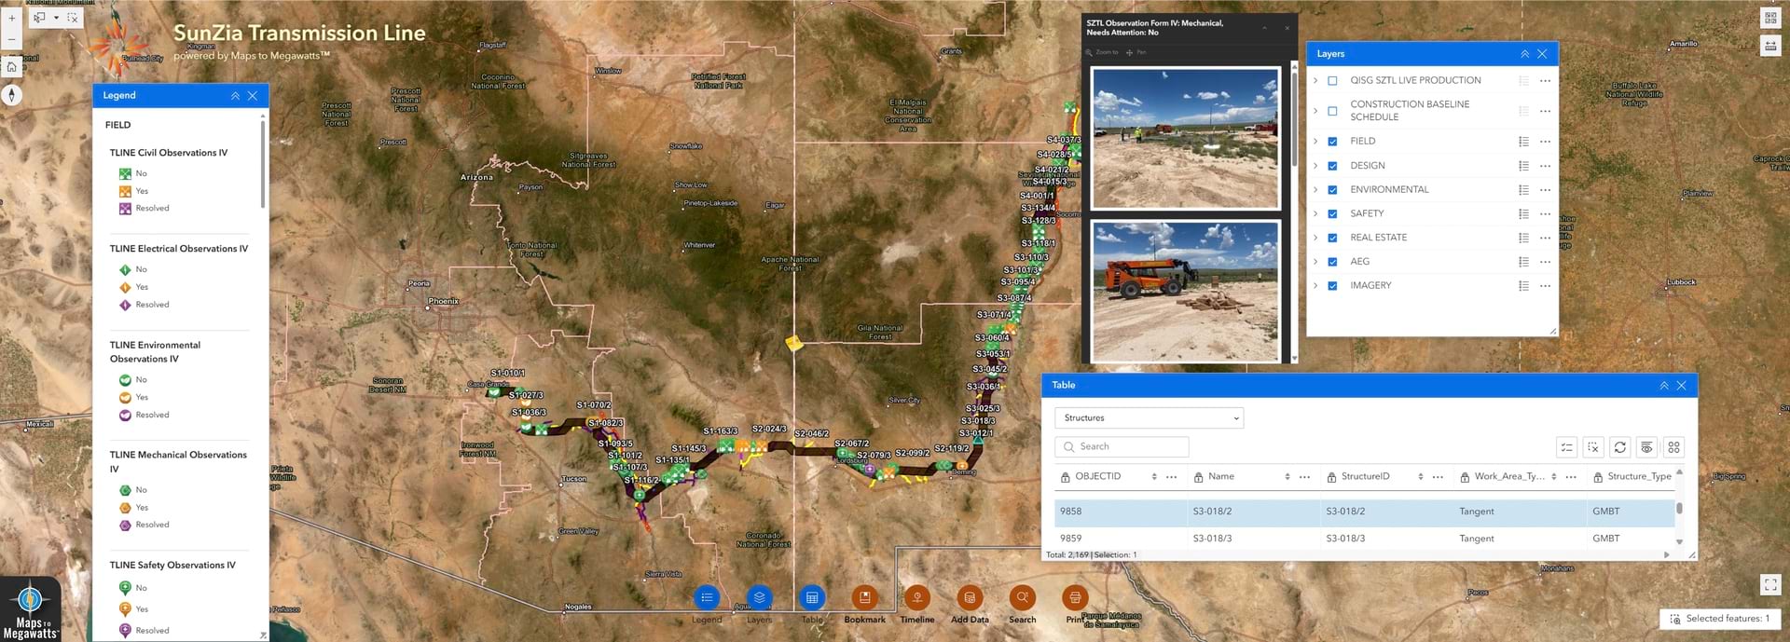Screen dimensions: 1790x642
Task: Click the map home extent icon
Action: coord(11,66)
